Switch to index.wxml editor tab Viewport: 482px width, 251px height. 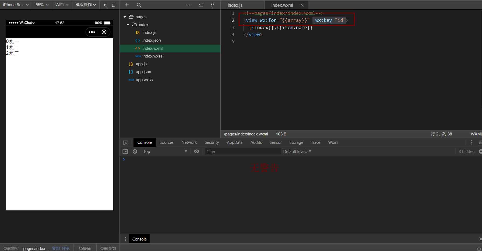[282, 5]
